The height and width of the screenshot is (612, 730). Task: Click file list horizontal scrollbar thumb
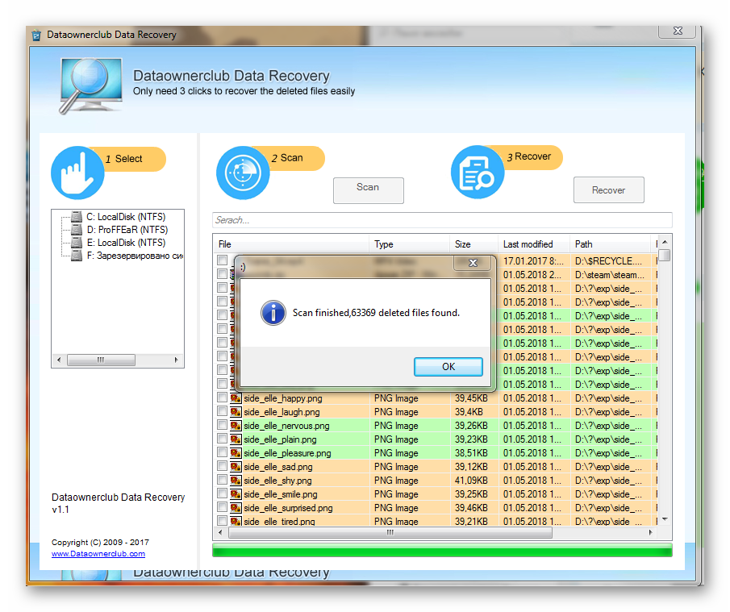tap(390, 532)
